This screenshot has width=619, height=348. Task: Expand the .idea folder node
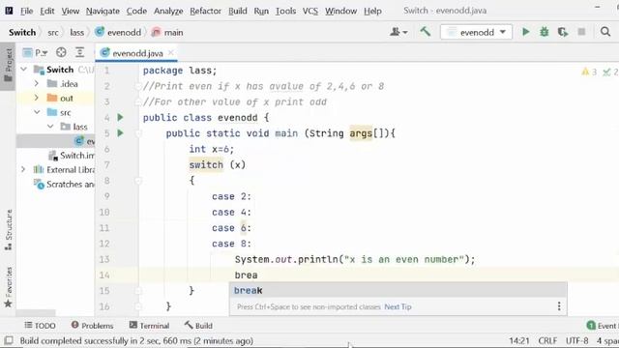coord(37,84)
